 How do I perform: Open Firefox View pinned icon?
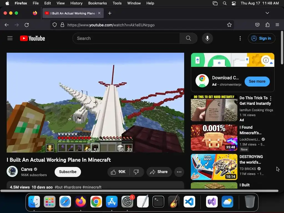tap(35, 13)
